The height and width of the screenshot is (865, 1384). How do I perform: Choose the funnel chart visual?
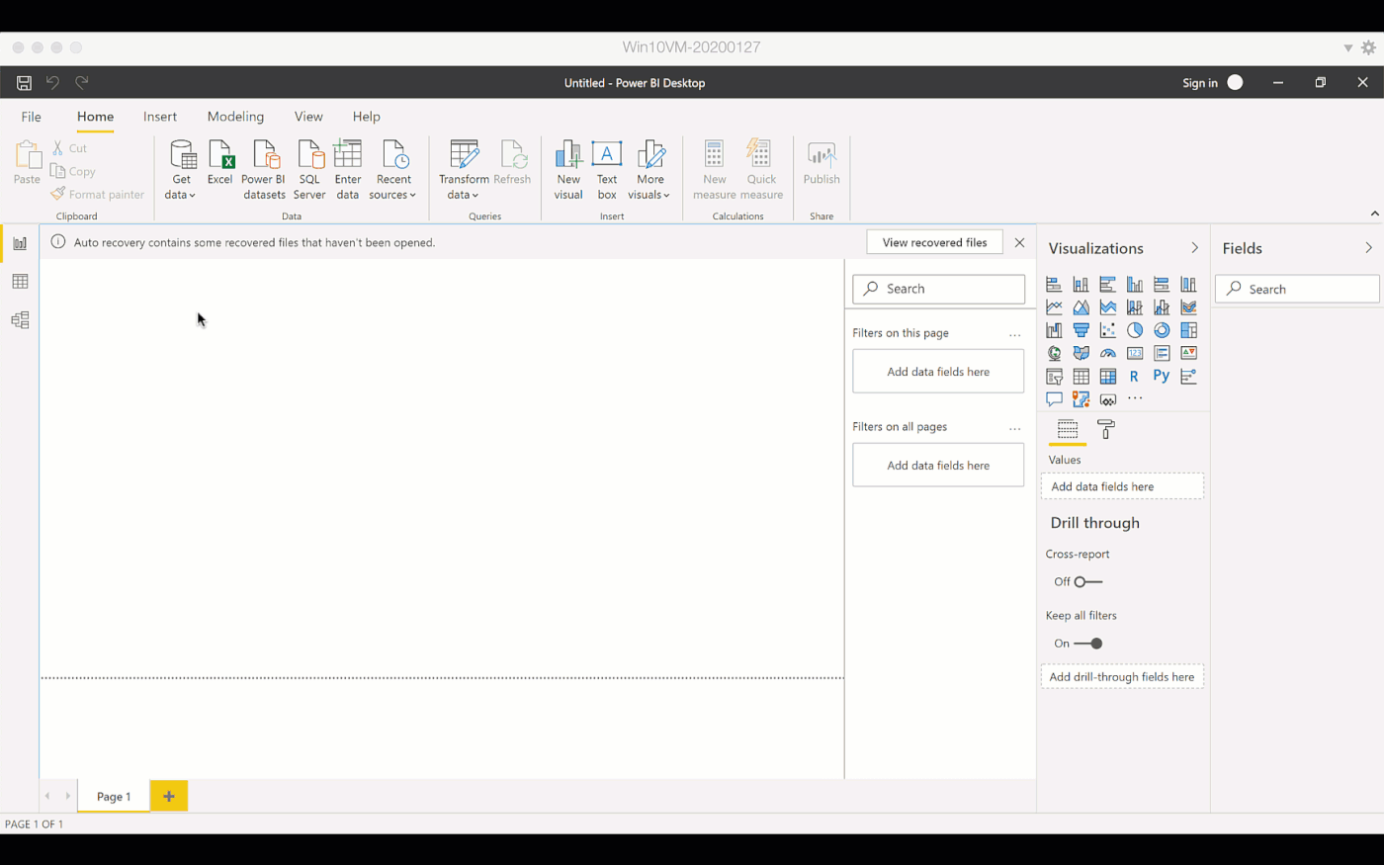click(x=1081, y=330)
